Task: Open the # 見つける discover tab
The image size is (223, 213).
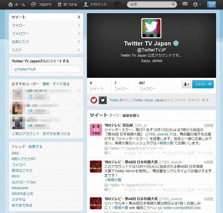Action: (x=67, y=5)
